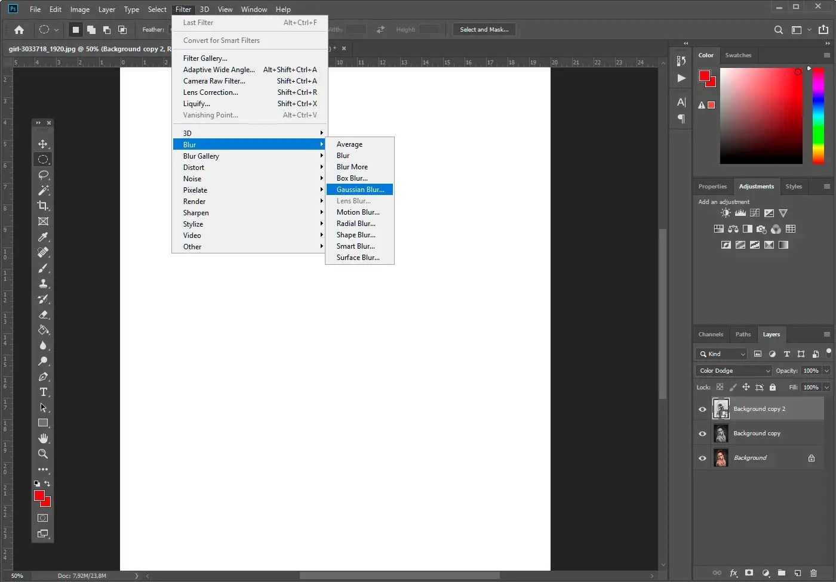Switch to the Channels tab
Screen dimensions: 836x582
pyautogui.click(x=711, y=334)
